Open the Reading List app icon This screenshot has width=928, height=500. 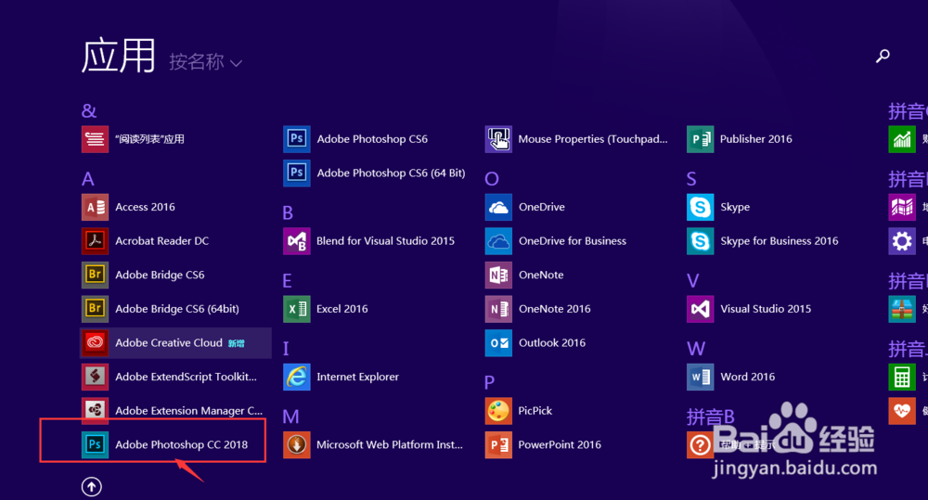click(x=95, y=139)
